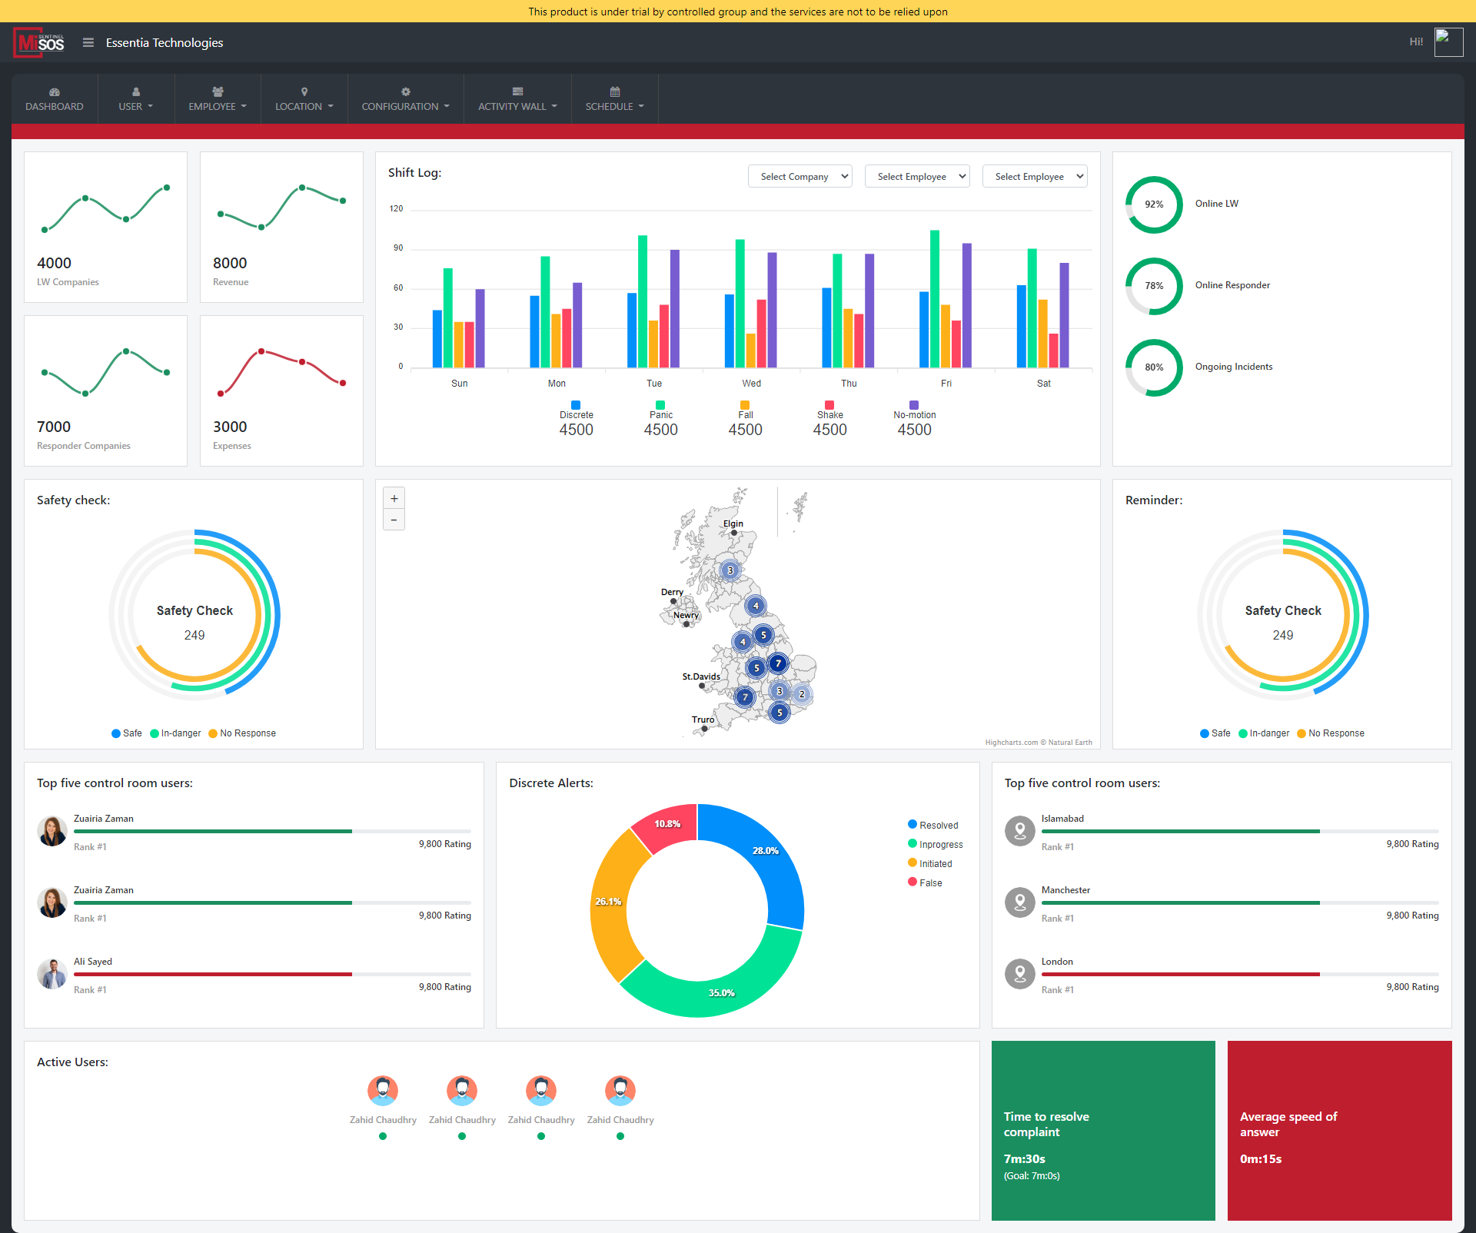This screenshot has height=1233, width=1476.
Task: Click the map zoom in button
Action: point(394,499)
